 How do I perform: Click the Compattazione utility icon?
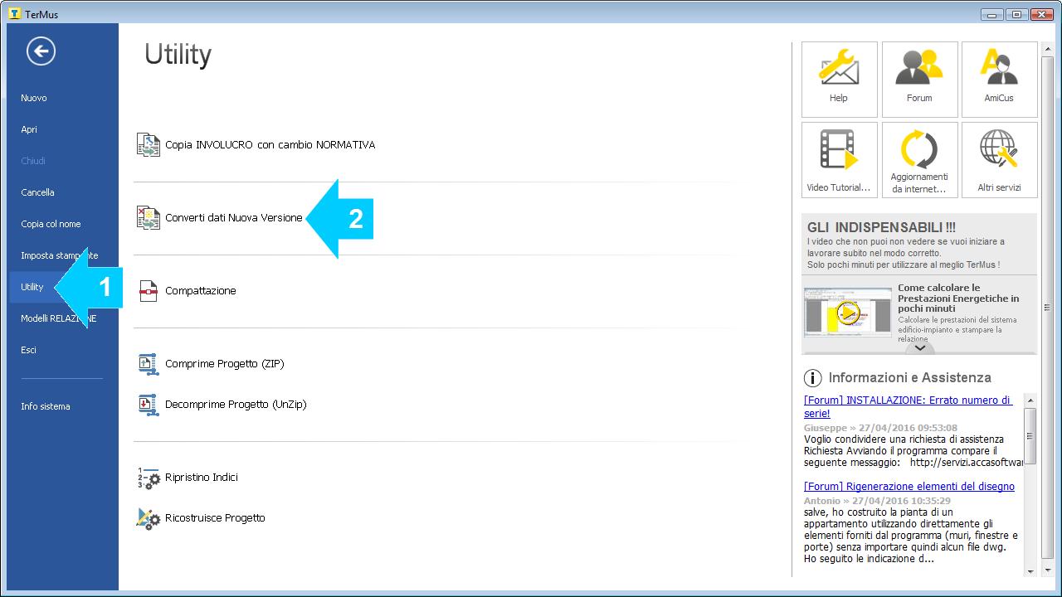click(148, 291)
